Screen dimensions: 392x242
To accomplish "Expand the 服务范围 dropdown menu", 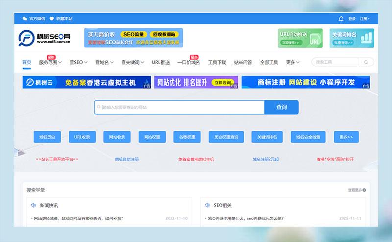I will coord(50,62).
